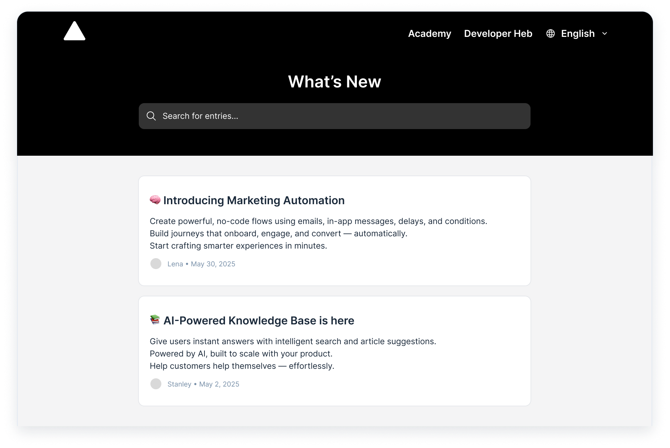Expand the language selector in the navbar
This screenshot has height=448, width=670.
(x=578, y=33)
